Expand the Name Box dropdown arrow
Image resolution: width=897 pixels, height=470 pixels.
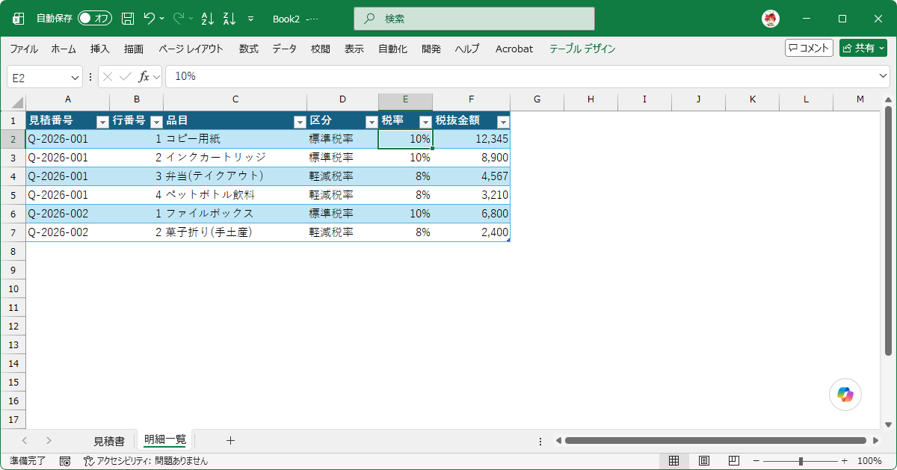coord(75,77)
